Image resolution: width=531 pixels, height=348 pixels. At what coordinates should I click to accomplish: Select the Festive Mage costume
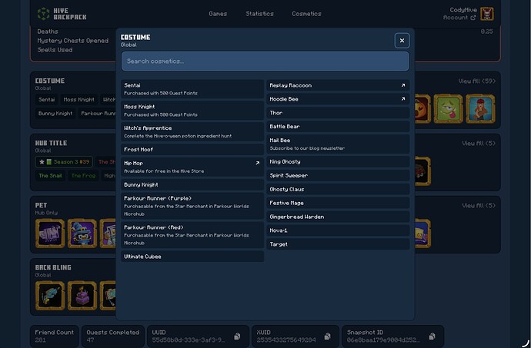(x=338, y=203)
